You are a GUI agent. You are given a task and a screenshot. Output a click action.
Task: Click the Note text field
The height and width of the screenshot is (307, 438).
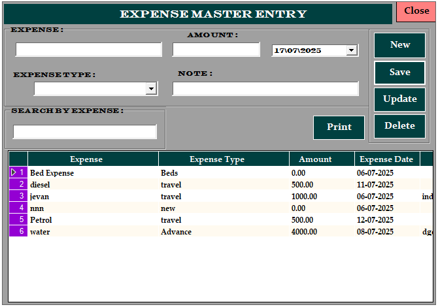coord(265,89)
